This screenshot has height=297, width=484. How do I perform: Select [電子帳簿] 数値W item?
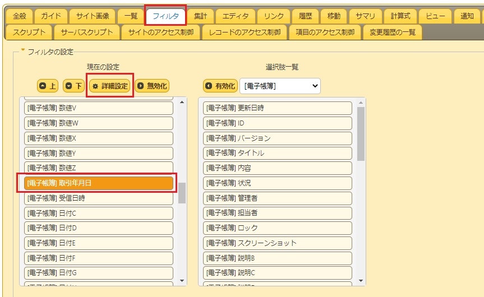click(x=99, y=123)
